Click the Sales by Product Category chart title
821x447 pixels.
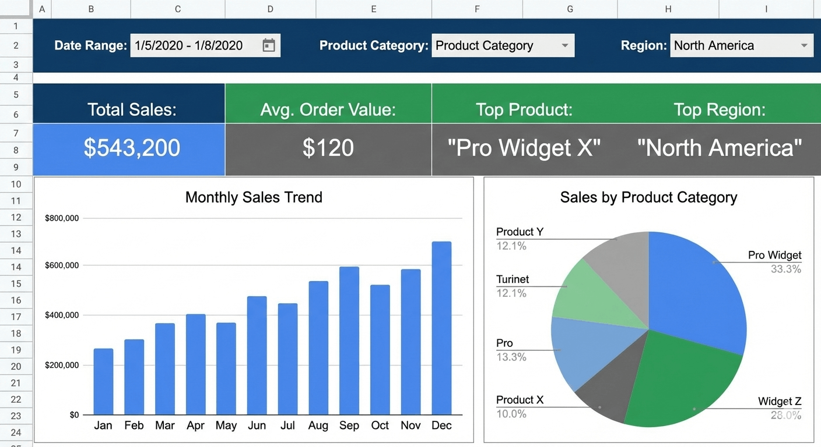coord(648,197)
